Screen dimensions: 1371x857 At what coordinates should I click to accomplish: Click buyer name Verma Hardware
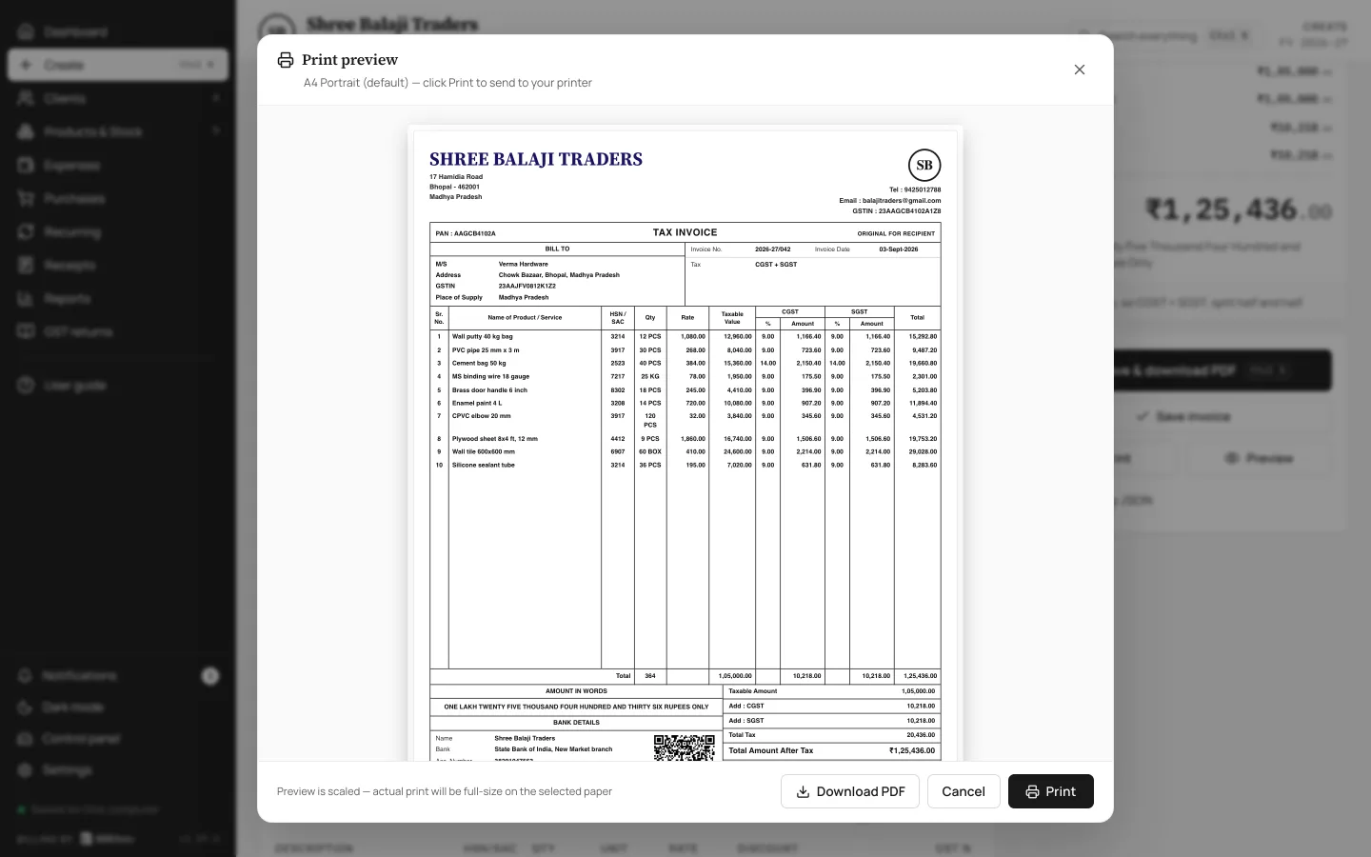[x=523, y=264]
